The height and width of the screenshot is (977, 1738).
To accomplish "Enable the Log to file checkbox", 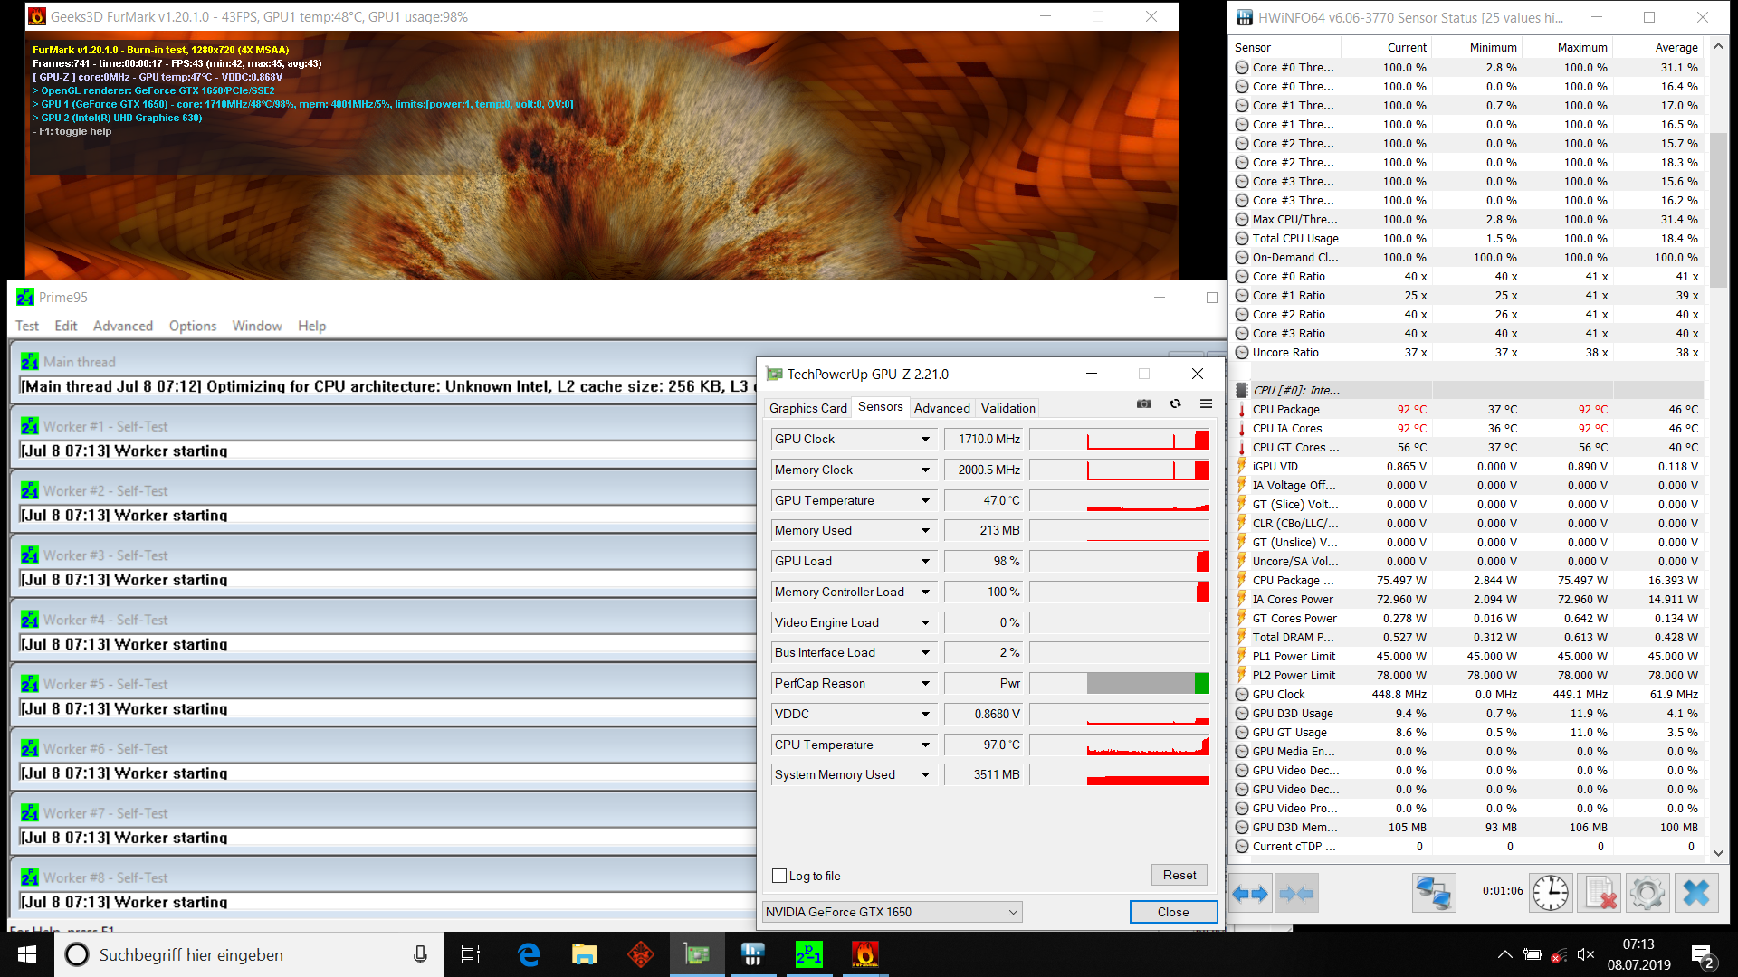I will (779, 876).
